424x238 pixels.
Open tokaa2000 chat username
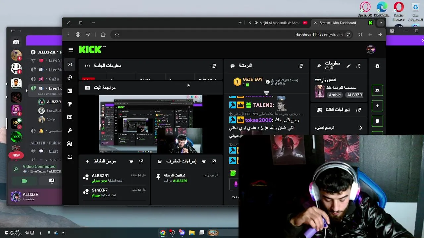(258, 120)
